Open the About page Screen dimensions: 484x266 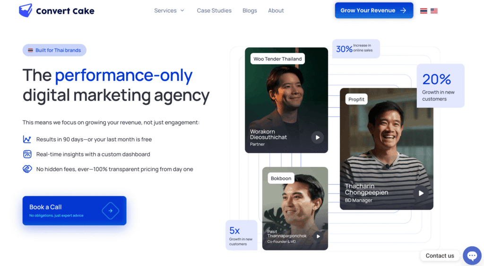click(x=276, y=10)
